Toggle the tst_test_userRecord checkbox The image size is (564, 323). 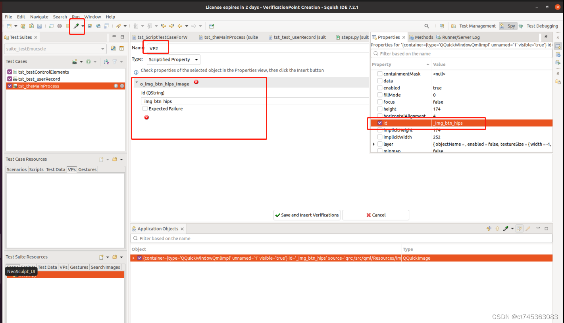coord(10,79)
